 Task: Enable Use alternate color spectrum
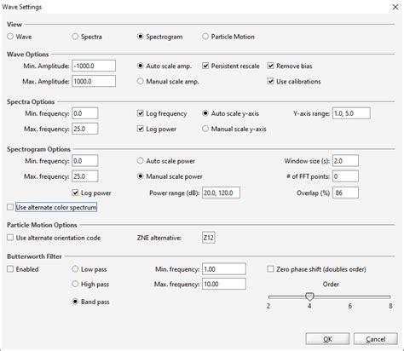pyautogui.click(x=10, y=207)
